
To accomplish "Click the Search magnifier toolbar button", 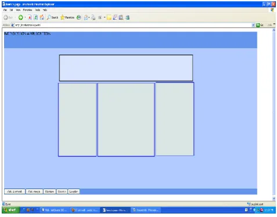I will point(52,17).
